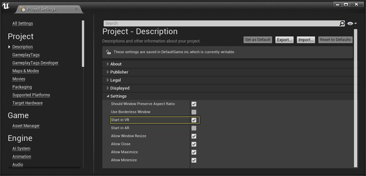Click into the Search settings field
Viewport: 366px width, 176px height.
click(x=221, y=23)
